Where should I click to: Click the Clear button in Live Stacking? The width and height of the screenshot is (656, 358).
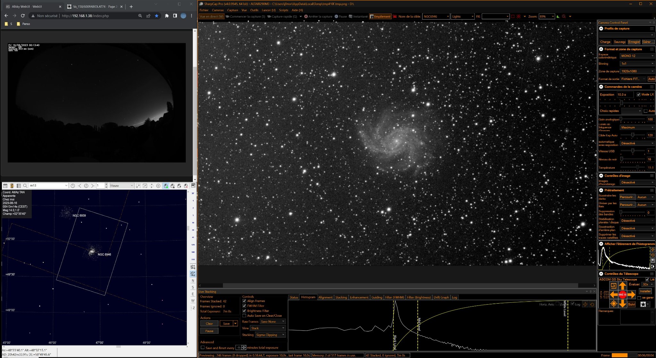tap(209, 323)
